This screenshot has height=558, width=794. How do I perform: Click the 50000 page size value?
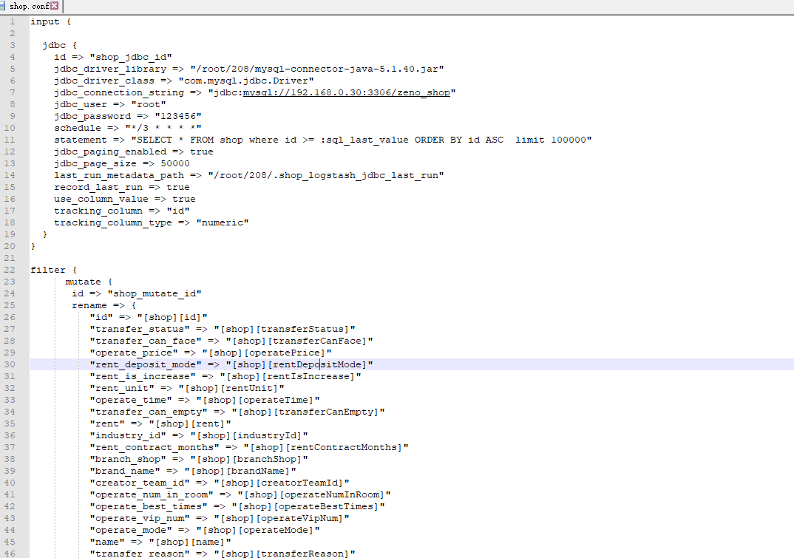tap(175, 163)
